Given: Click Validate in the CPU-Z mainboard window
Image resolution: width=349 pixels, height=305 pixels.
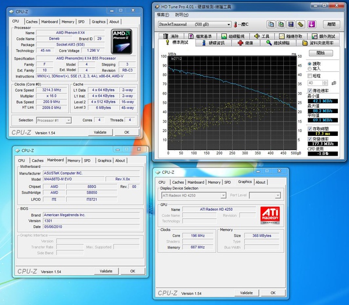Looking at the screenshot, I should click(x=106, y=271).
